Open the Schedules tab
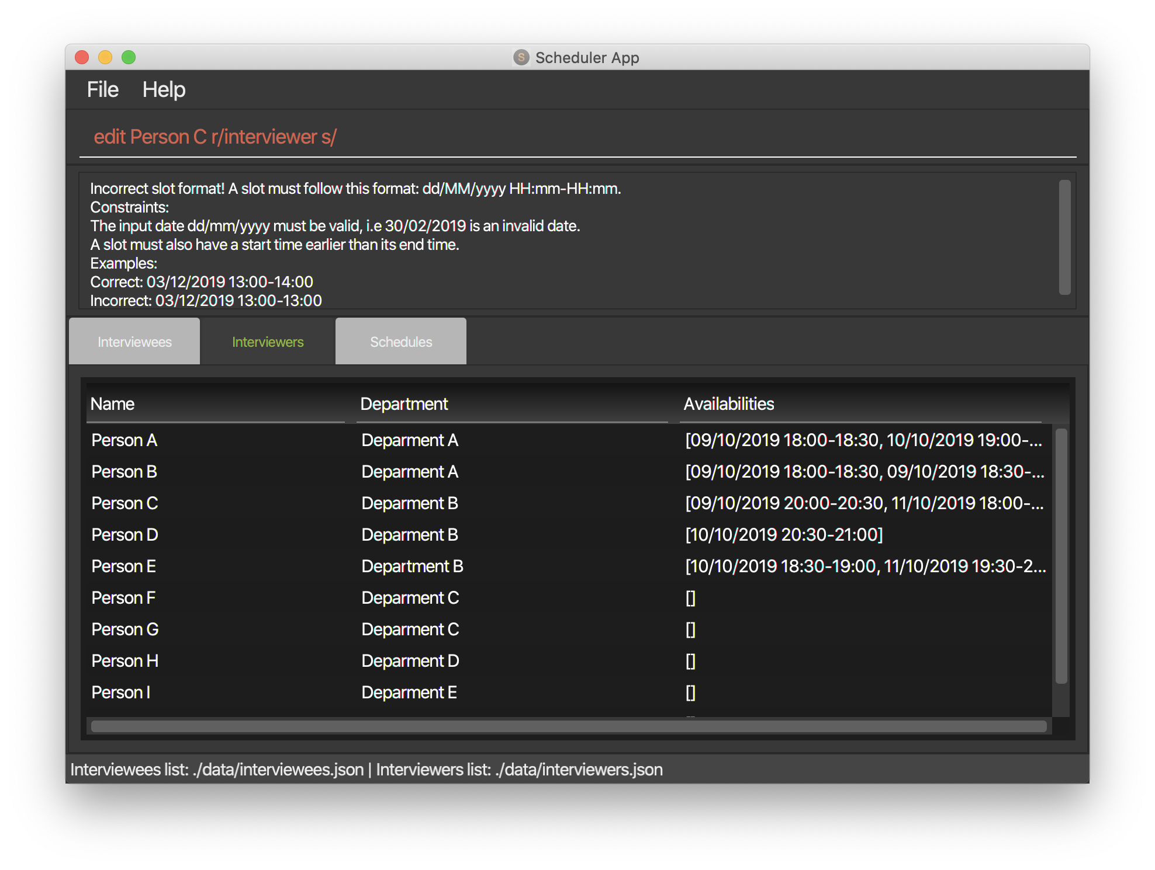This screenshot has width=1155, height=870. coord(401,342)
